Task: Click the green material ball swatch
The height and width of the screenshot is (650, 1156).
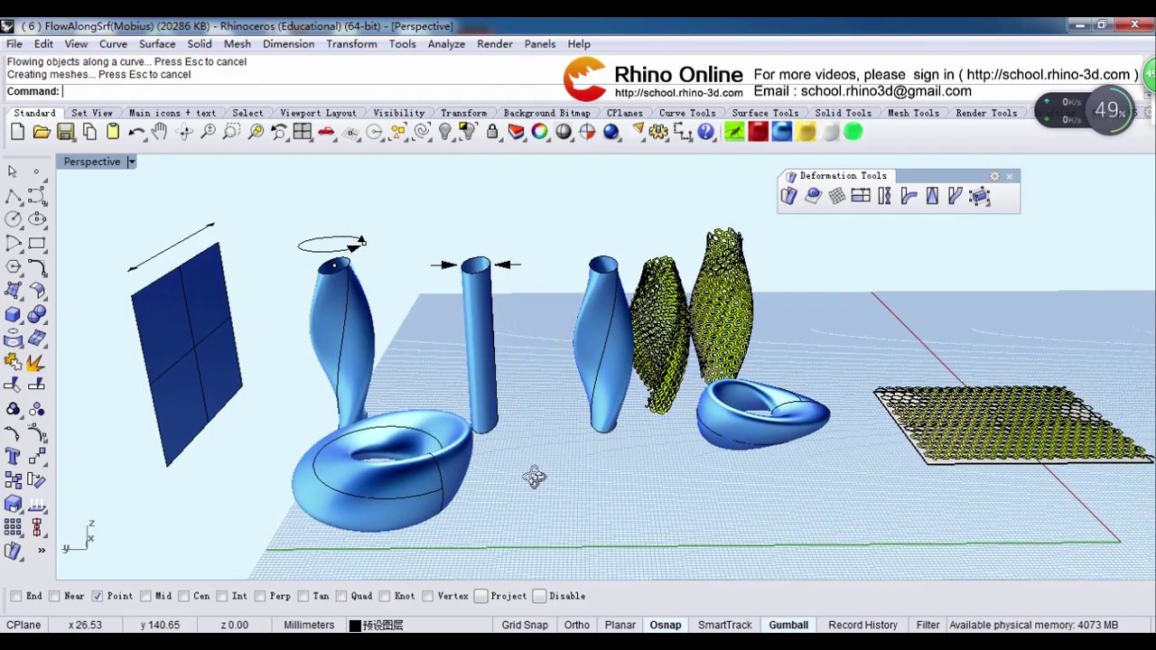Action: 853,133
